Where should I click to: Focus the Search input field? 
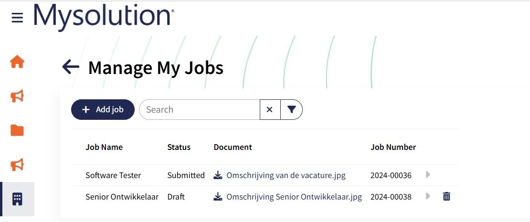200,109
